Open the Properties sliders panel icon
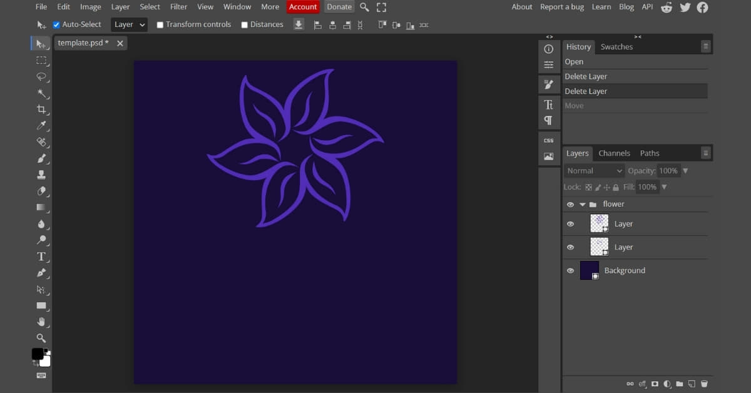The height and width of the screenshot is (393, 751). click(x=549, y=64)
